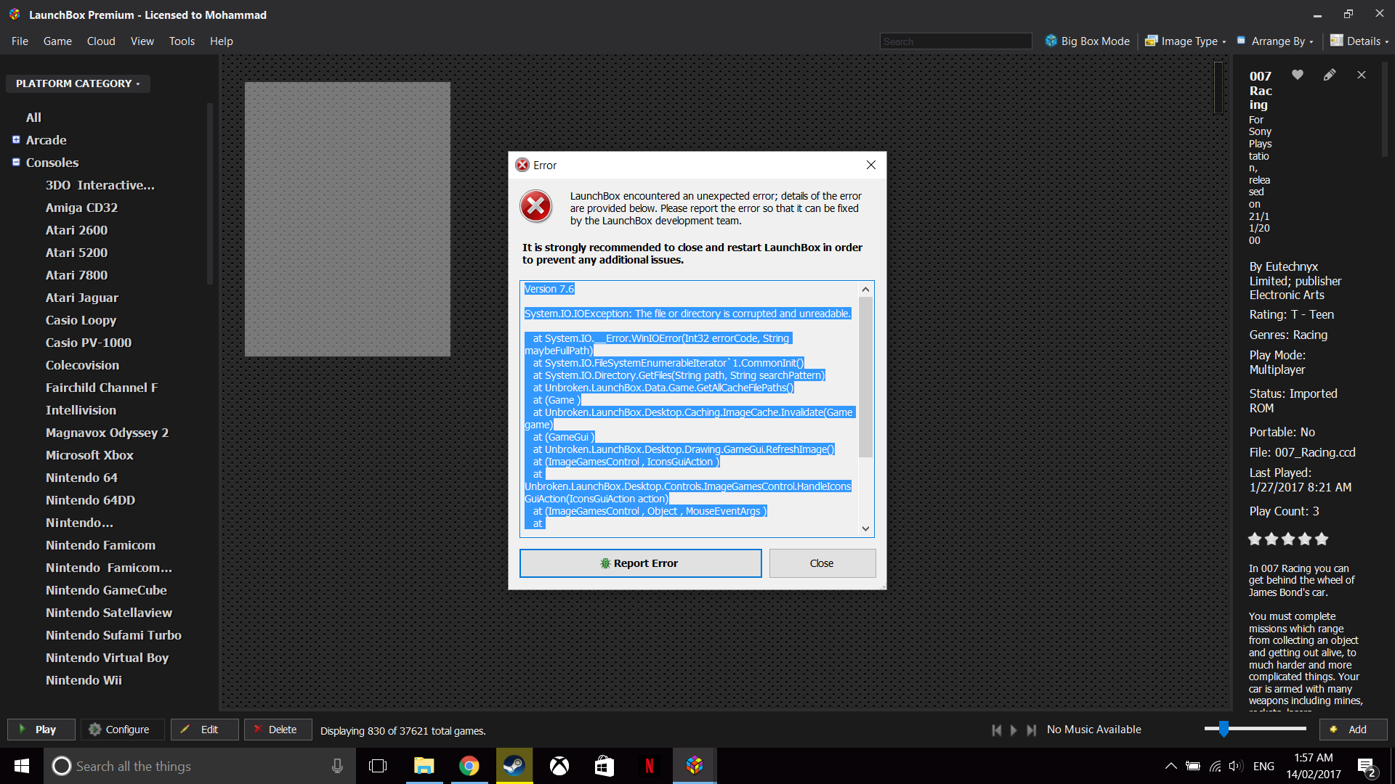Click previous track music control

997,730
